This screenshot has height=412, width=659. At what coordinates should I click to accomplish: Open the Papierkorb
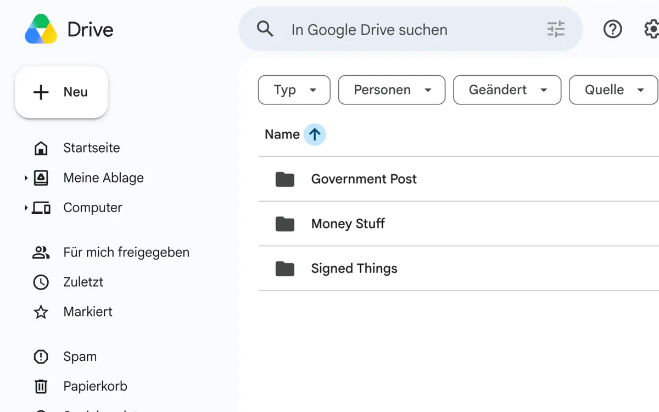tap(96, 387)
